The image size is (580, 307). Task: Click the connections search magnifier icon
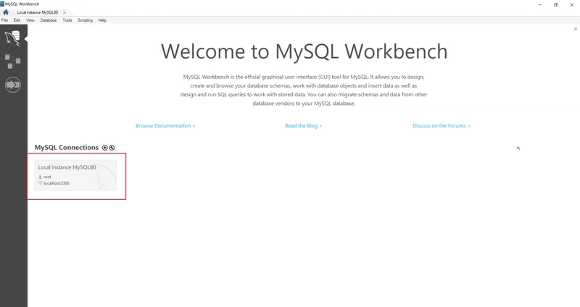point(518,148)
